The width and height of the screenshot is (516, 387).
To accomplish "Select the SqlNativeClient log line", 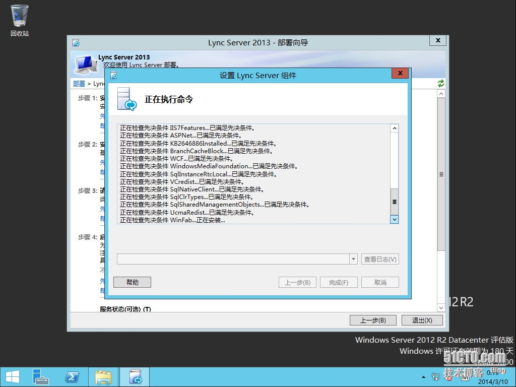I will [191, 189].
